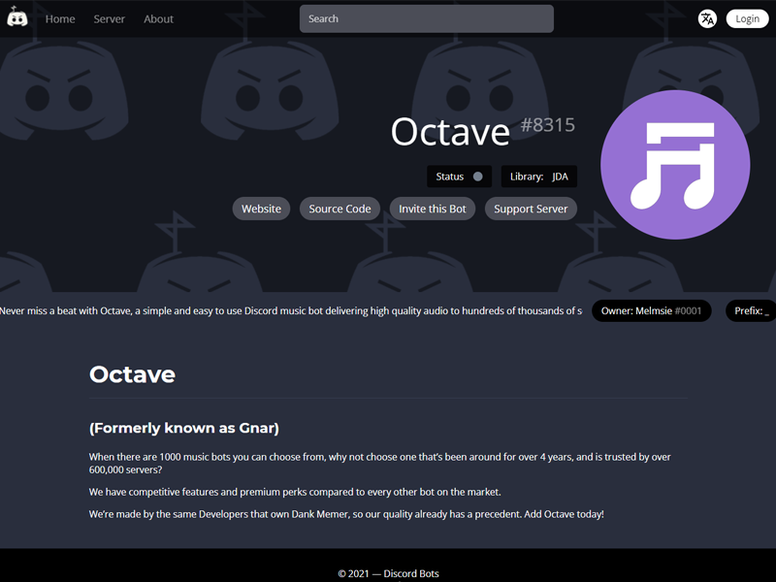The width and height of the screenshot is (776, 582).
Task: Click the Owner: Melmsie #0001 badge
Action: (x=651, y=310)
